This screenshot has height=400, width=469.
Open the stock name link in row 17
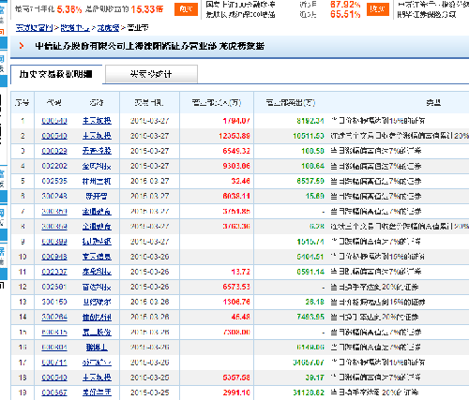coord(97,363)
